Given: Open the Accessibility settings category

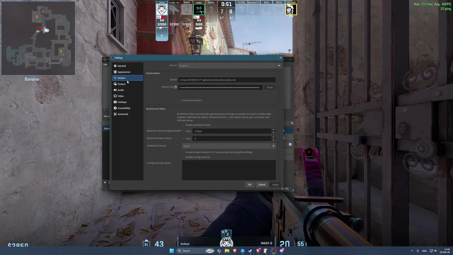Looking at the screenshot, I should pyautogui.click(x=127, y=108).
